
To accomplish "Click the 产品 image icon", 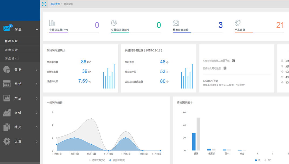I will tap(7, 98).
